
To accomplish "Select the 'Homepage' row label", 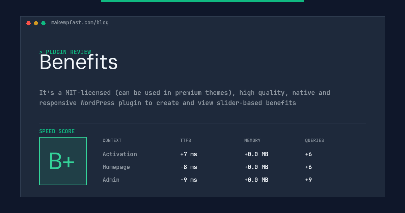I will tap(116, 167).
